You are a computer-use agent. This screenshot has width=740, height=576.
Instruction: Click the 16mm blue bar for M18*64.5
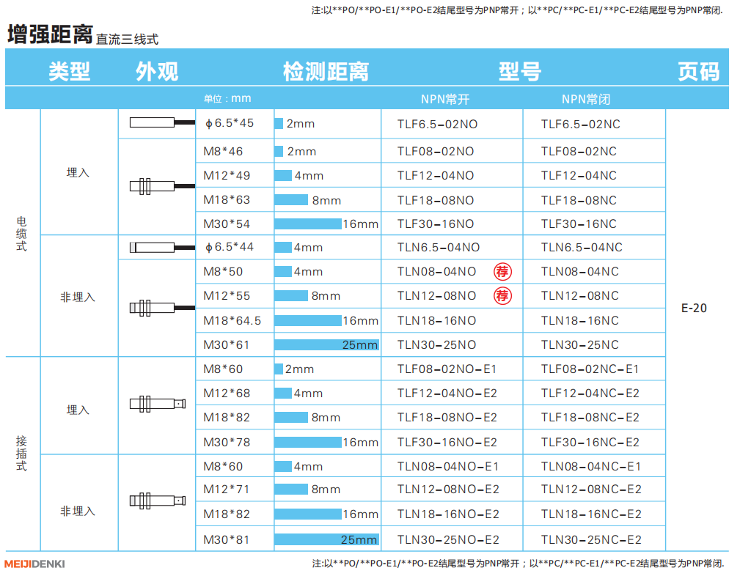click(308, 320)
